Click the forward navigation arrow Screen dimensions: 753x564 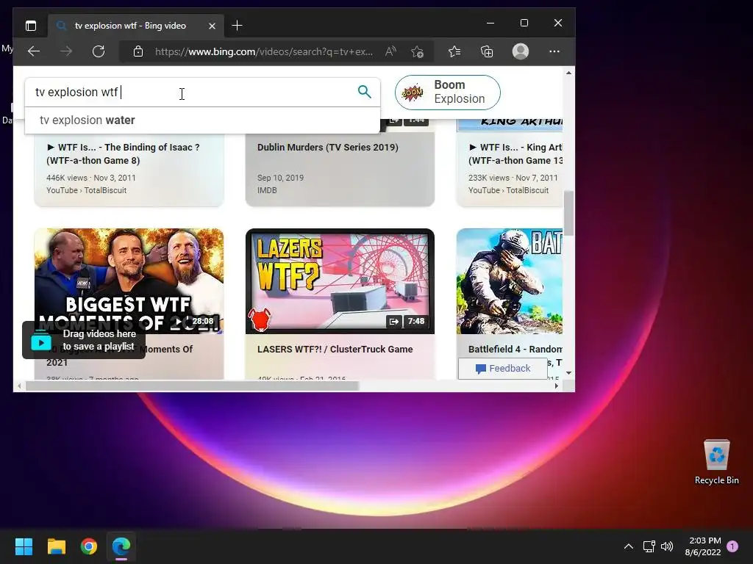click(66, 51)
